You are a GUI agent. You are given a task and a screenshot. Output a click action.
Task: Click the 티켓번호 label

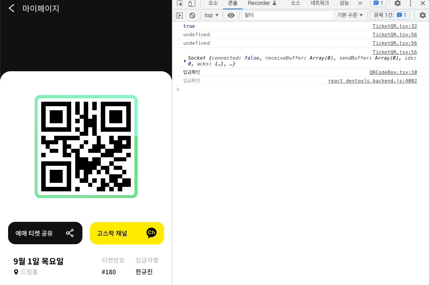[113, 260]
